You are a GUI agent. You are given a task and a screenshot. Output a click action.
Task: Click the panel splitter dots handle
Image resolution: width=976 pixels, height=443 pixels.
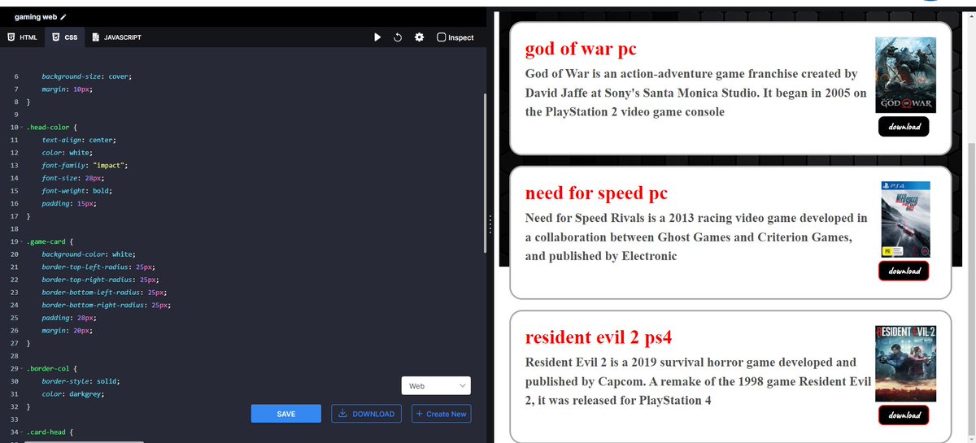coord(490,225)
